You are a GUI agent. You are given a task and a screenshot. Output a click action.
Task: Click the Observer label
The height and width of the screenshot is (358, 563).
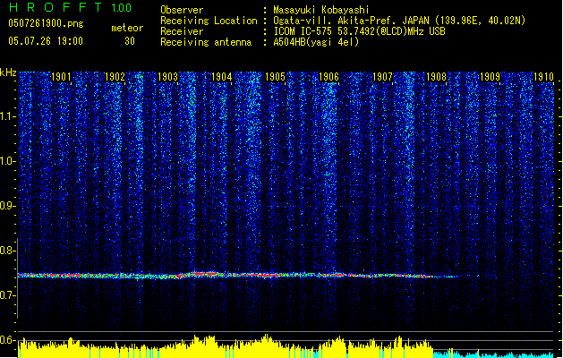(182, 10)
